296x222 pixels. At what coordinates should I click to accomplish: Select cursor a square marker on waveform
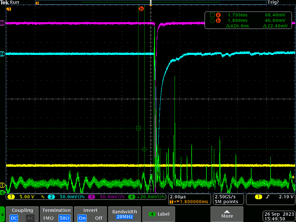click(x=138, y=128)
